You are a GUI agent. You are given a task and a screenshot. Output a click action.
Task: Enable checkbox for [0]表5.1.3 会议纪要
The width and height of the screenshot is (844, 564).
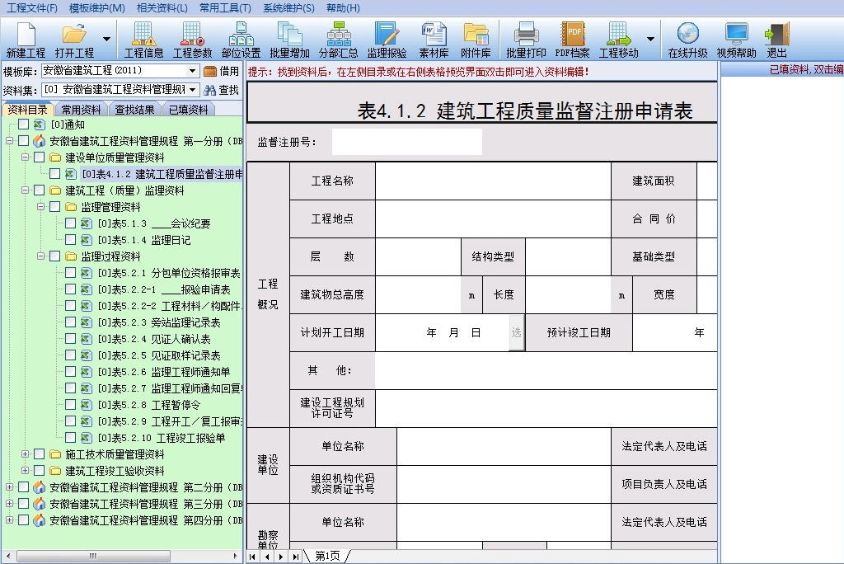pyautogui.click(x=69, y=221)
